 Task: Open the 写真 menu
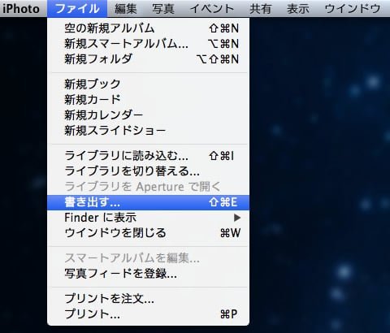pos(162,9)
